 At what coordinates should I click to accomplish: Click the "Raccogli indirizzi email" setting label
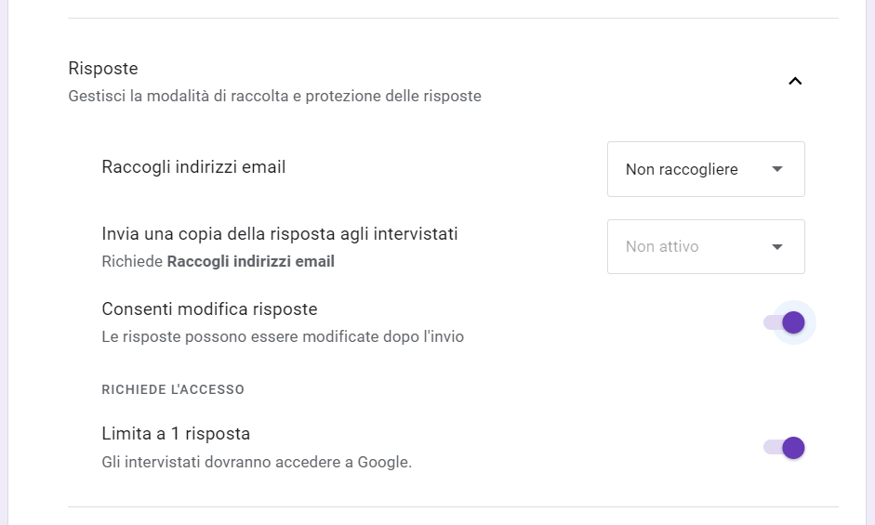pyautogui.click(x=193, y=168)
